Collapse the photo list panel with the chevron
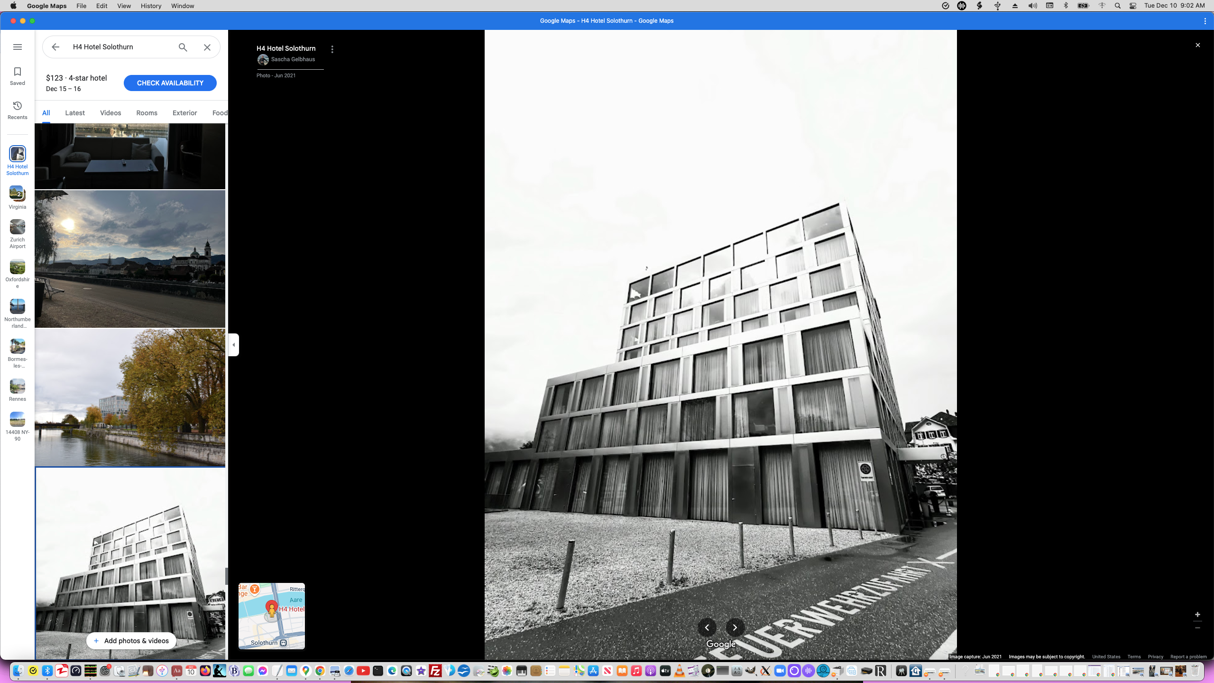The image size is (1214, 683). 233,345
